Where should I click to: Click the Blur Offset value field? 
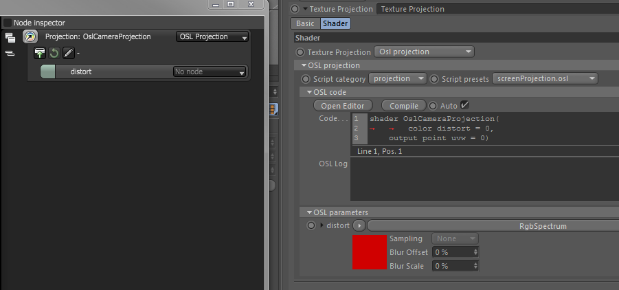(453, 252)
